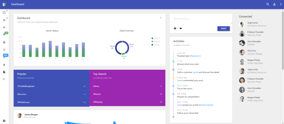Open the #features 4 link
Viewport: 284px width, 124px height.
point(195,56)
